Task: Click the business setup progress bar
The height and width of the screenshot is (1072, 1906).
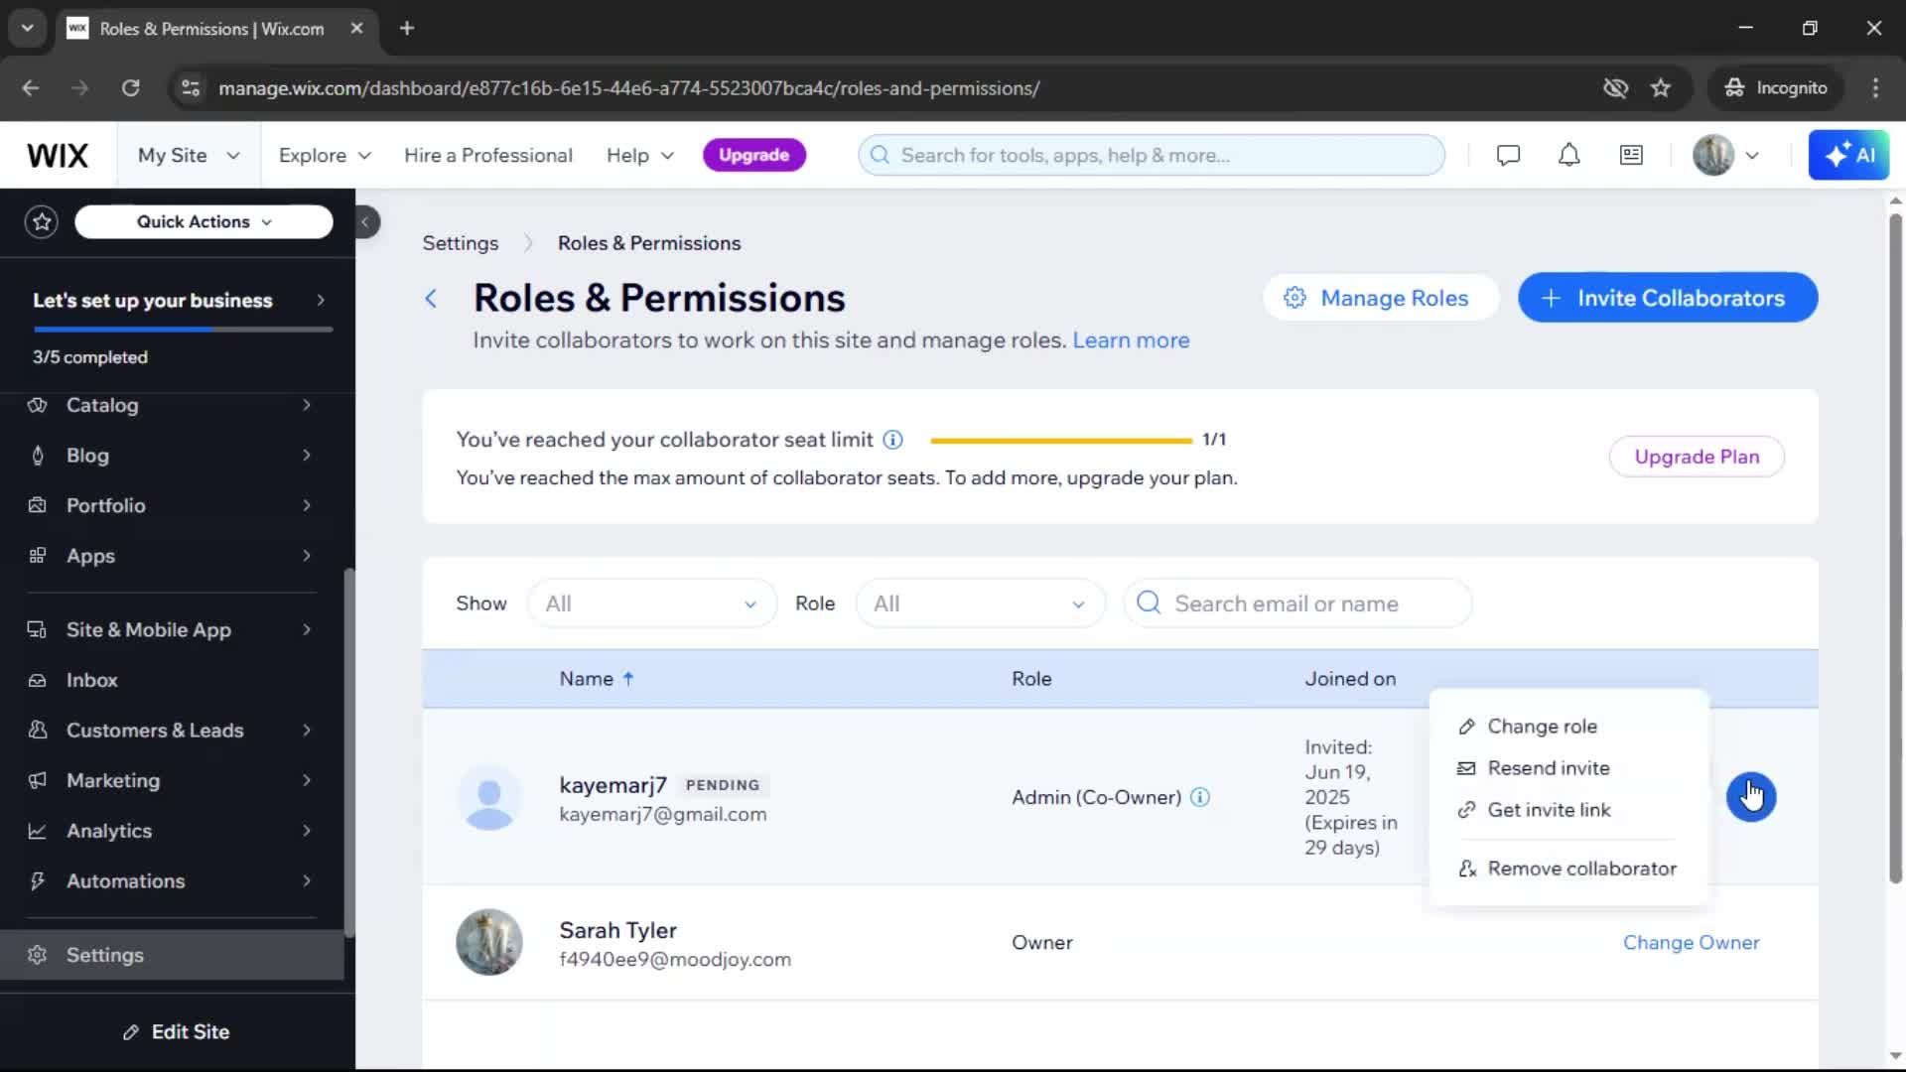Action: tap(183, 330)
